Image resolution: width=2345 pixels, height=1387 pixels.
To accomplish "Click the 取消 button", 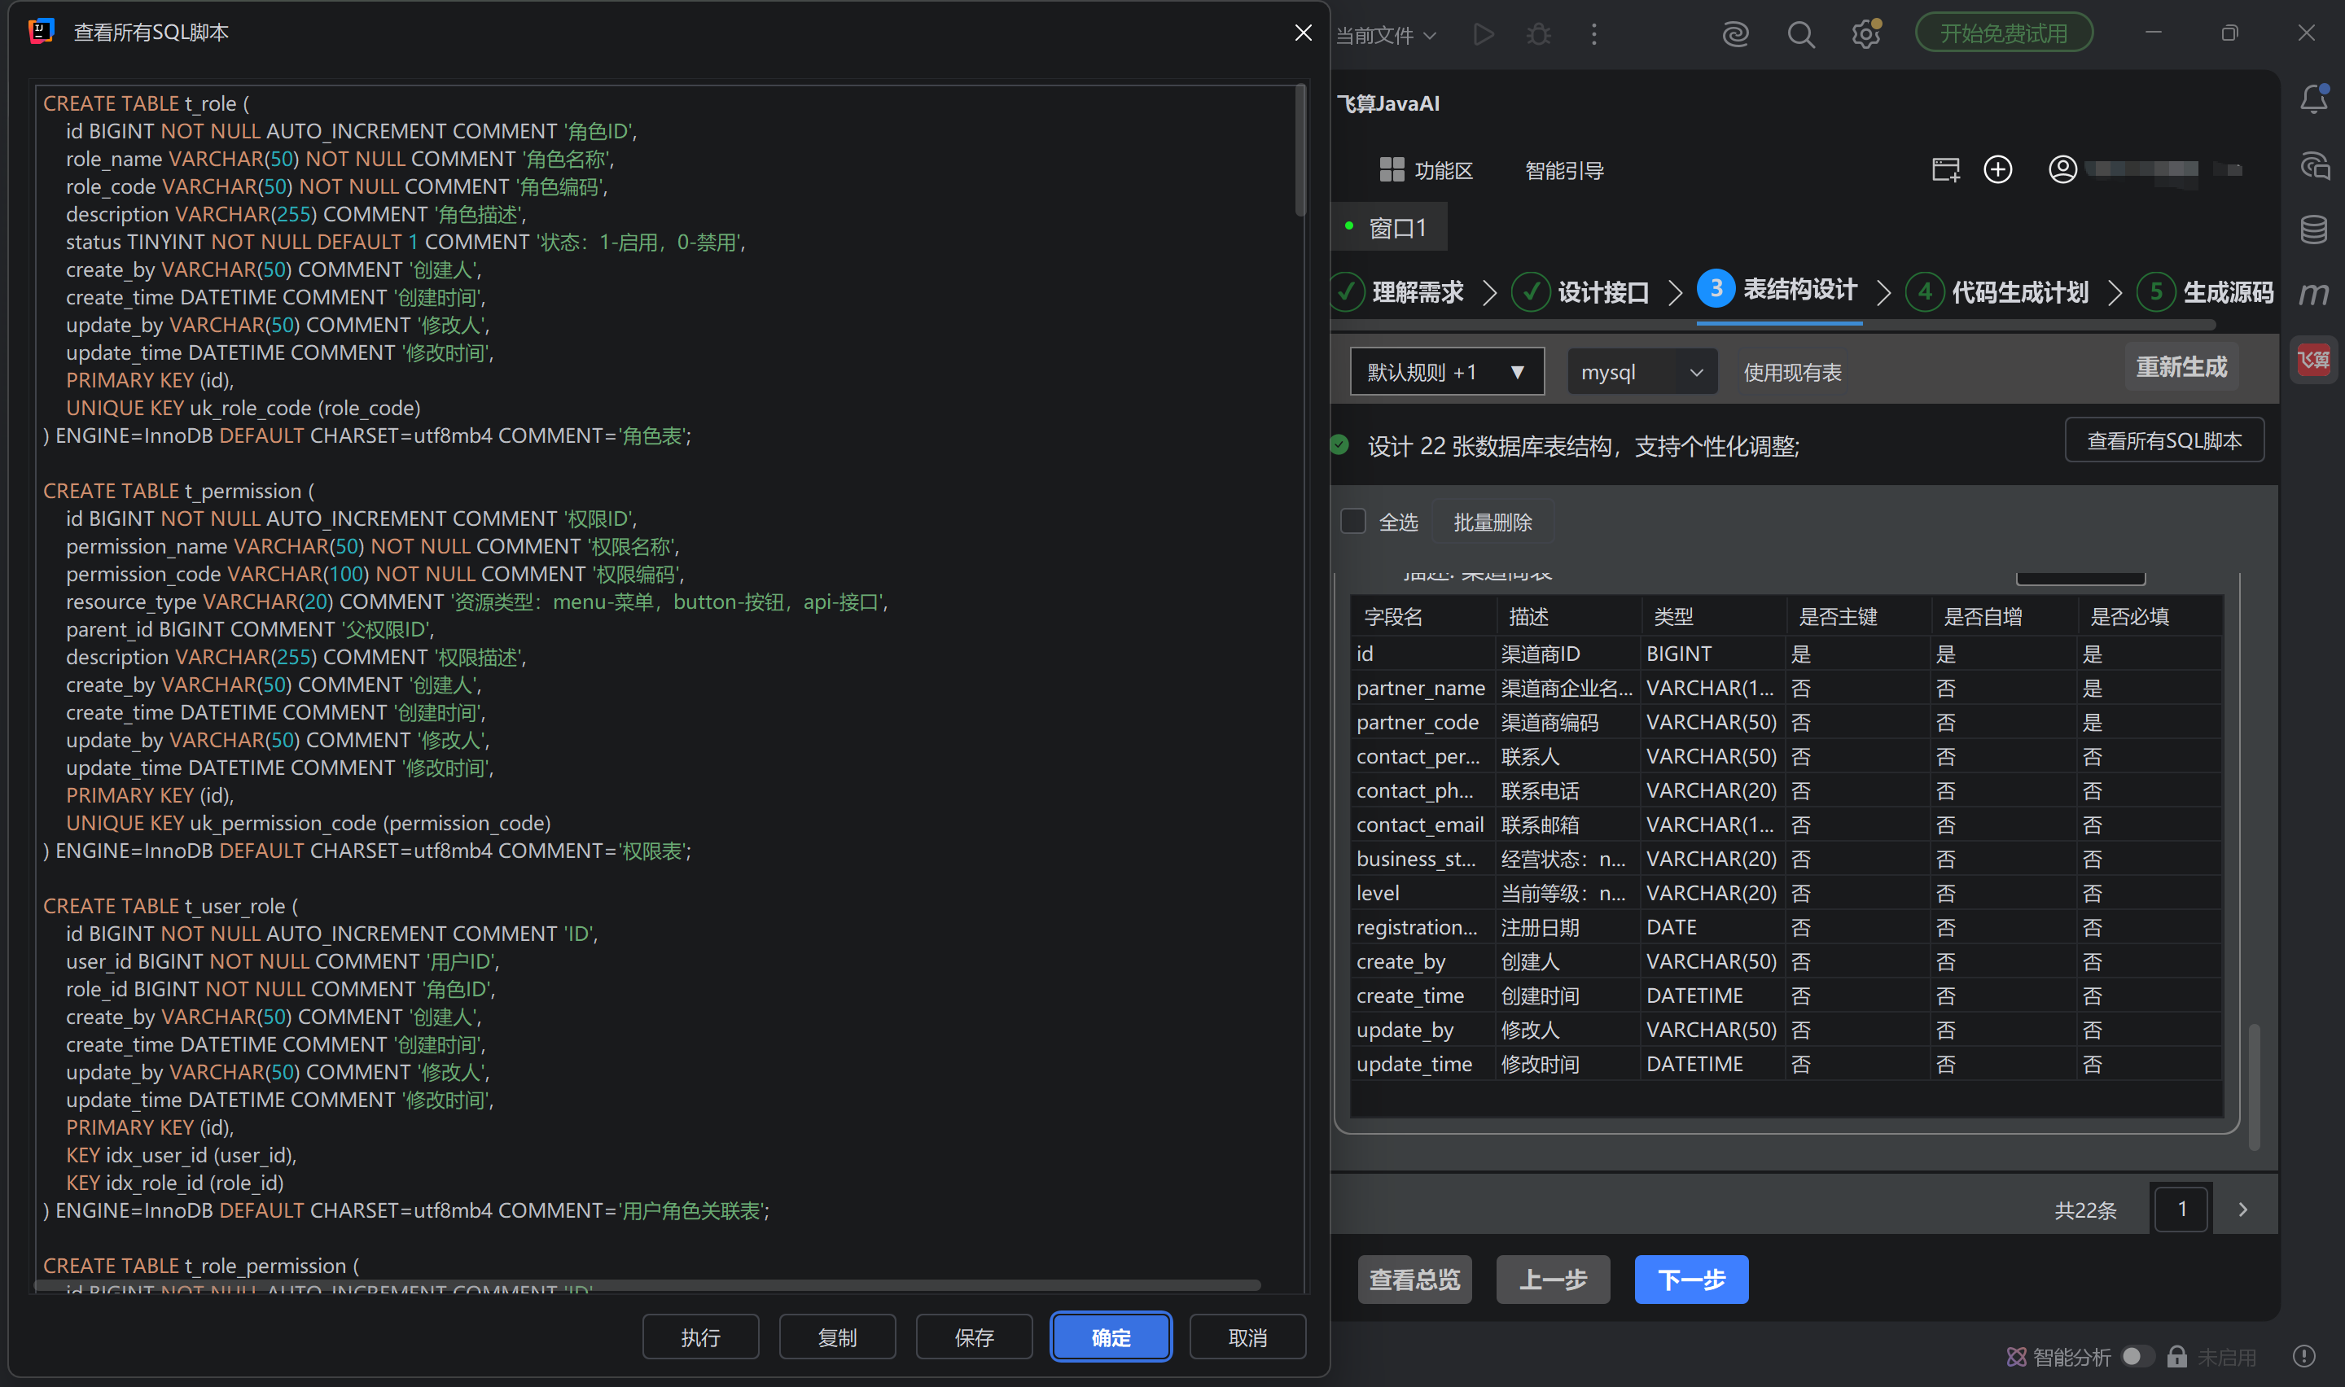I will (x=1247, y=1337).
